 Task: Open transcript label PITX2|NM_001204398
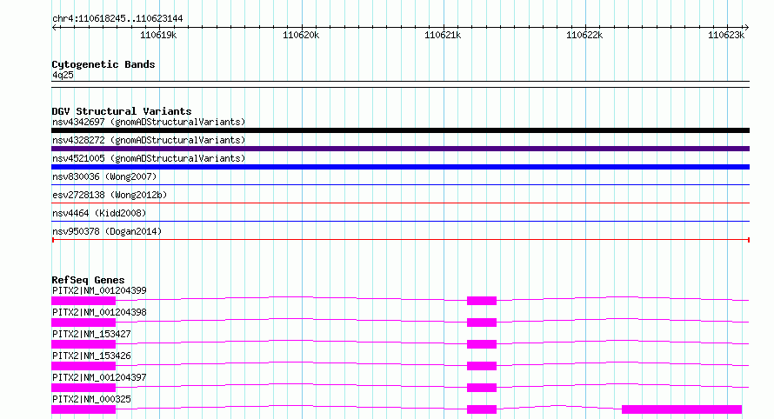(x=99, y=312)
